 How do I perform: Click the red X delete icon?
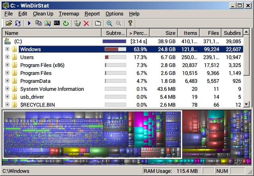86,23
